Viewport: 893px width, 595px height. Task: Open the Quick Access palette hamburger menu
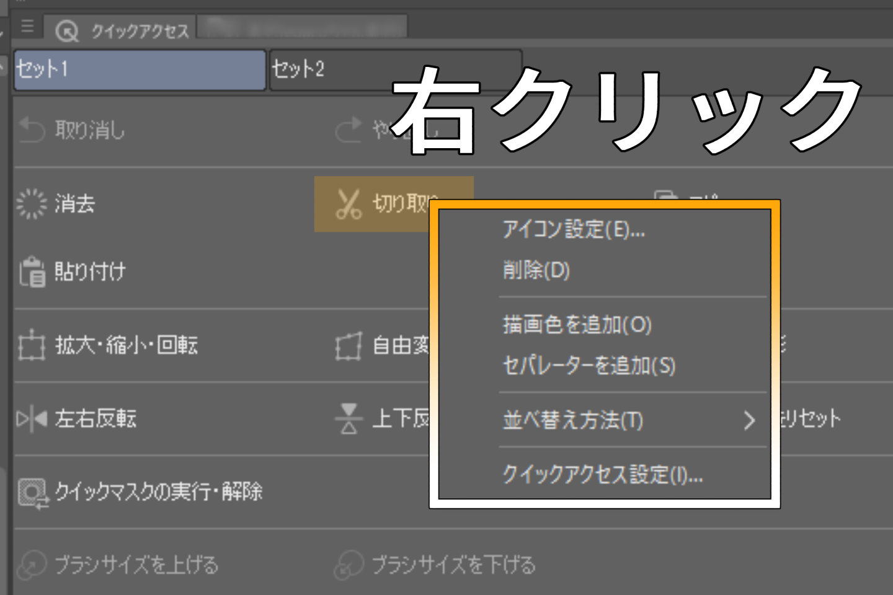(27, 27)
